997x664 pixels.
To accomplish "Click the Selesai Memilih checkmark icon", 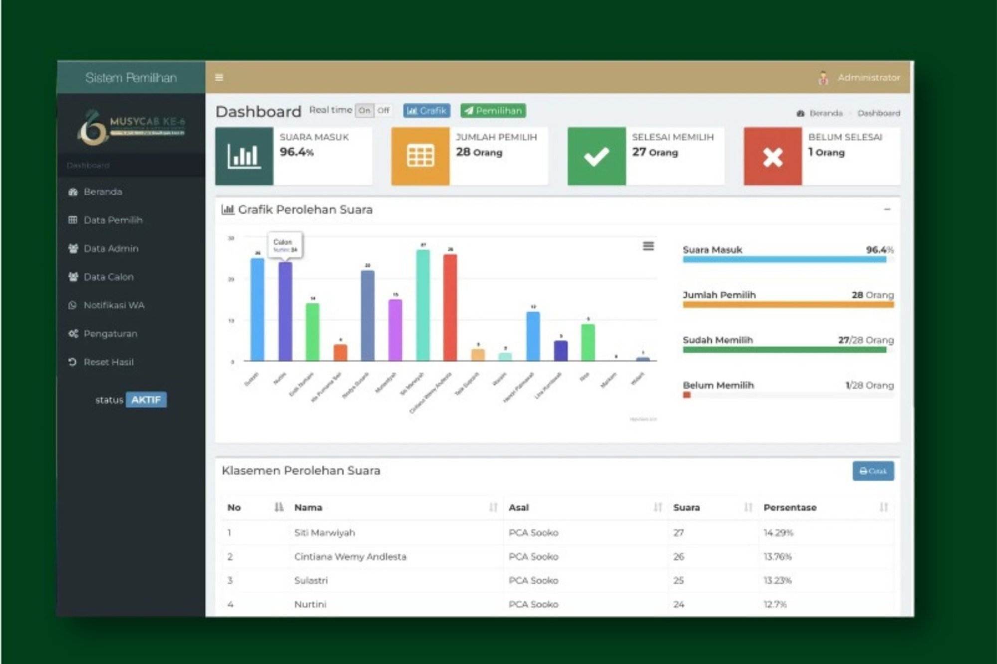I will pyautogui.click(x=596, y=156).
